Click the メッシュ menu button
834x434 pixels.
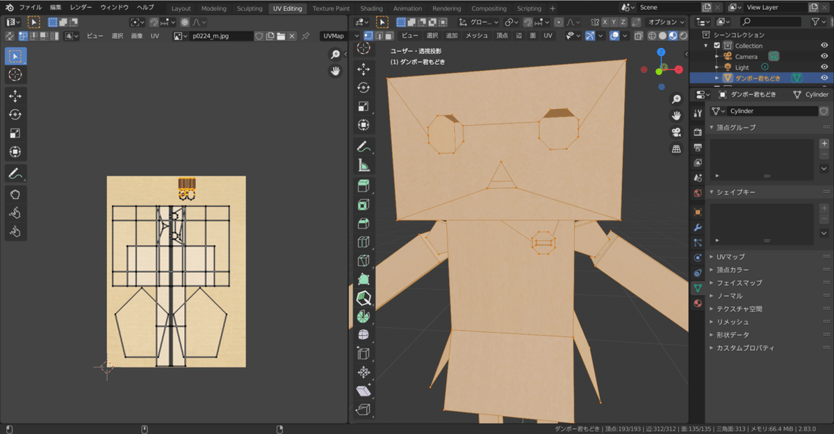point(476,35)
